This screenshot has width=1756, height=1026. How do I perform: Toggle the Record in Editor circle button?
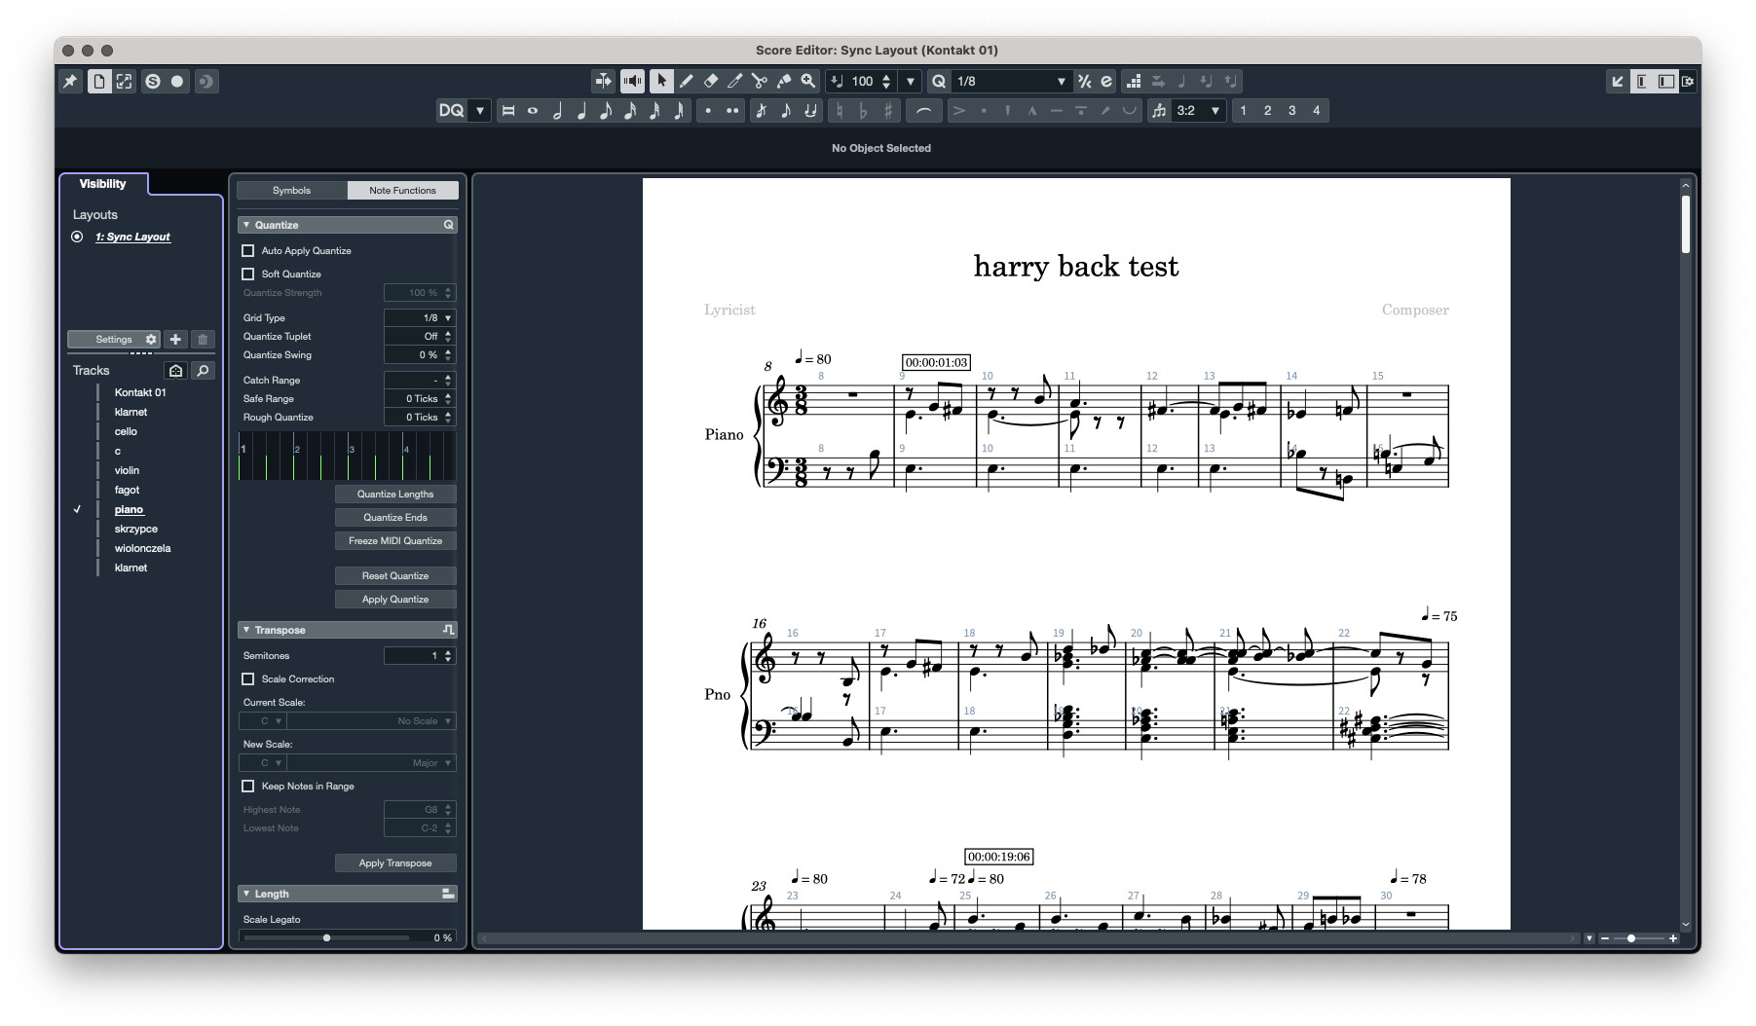tap(177, 81)
